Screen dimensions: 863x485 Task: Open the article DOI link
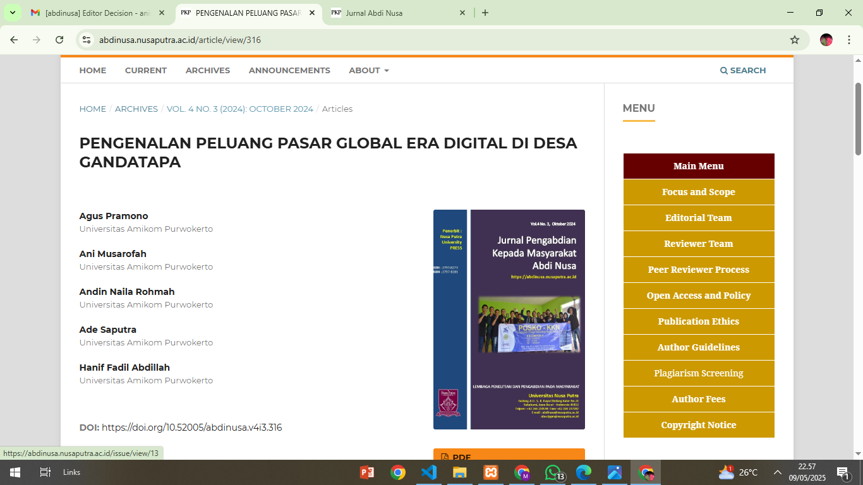click(x=191, y=428)
